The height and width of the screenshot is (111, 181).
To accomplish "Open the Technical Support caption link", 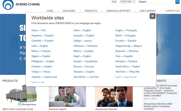I will (x=57, y=109).
